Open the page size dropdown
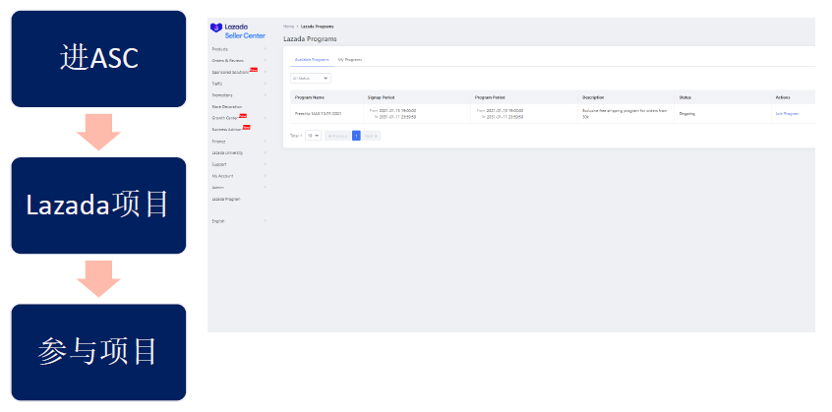Viewport: 832px width, 412px height. pos(313,136)
